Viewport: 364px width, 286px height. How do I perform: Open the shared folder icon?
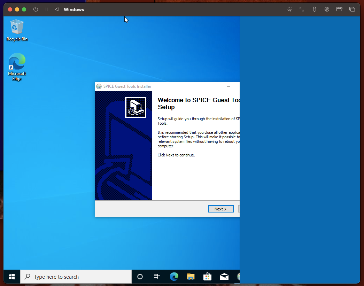coord(339,9)
